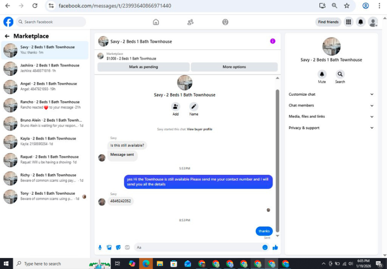387x269 pixels.
Task: Open the $1,008 Marketplace listing link
Action: click(x=131, y=58)
